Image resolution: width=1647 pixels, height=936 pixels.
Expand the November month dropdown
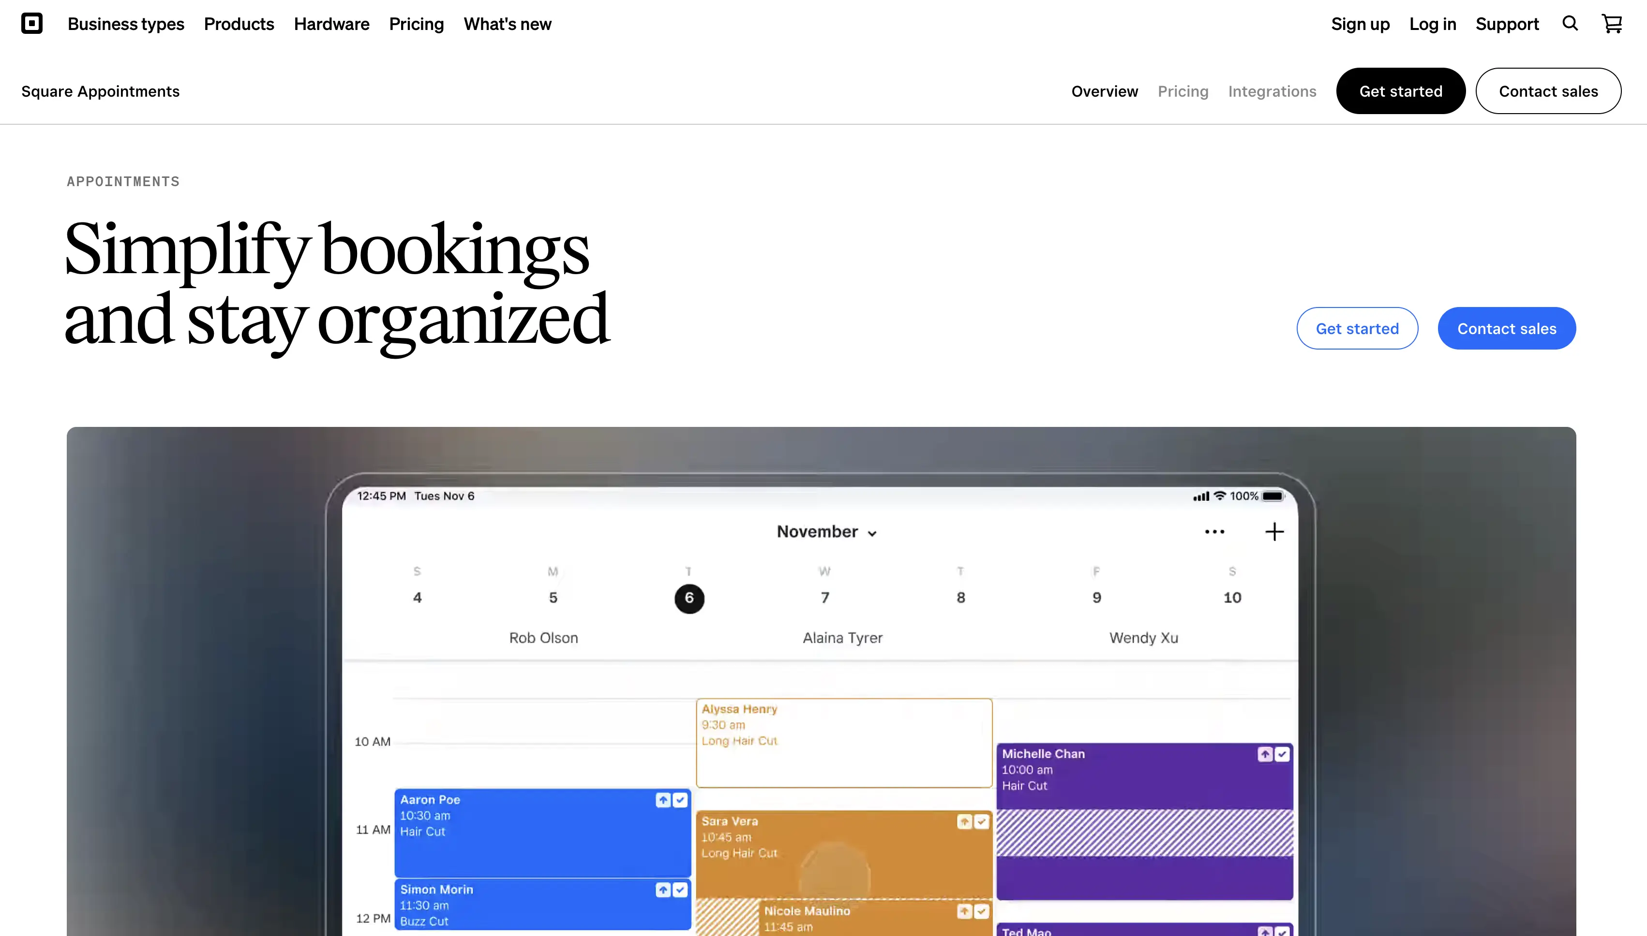coord(827,532)
